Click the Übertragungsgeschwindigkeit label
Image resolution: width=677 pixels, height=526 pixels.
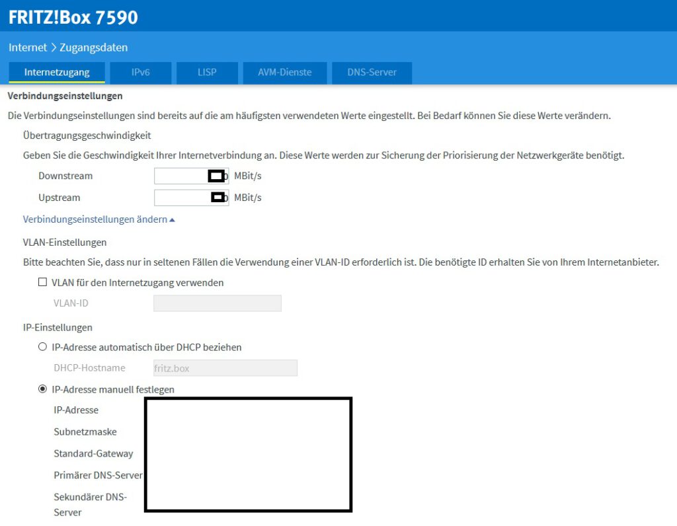point(87,135)
